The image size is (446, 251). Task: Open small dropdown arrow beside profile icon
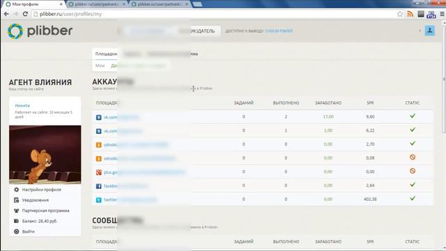pos(420,31)
